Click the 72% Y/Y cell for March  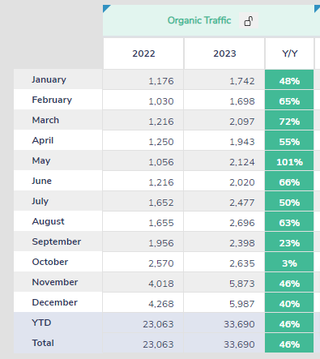tap(289, 122)
